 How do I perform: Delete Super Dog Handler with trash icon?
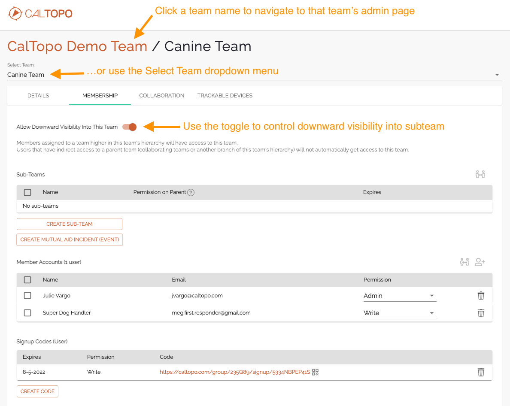pyautogui.click(x=481, y=313)
